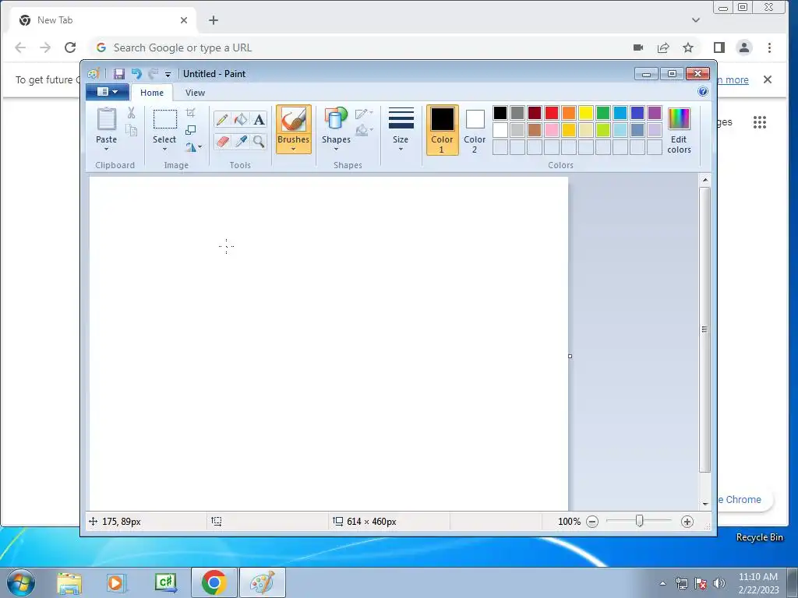This screenshot has height=598, width=798.
Task: Expand the Paste dropdown arrow
Action: 106,149
